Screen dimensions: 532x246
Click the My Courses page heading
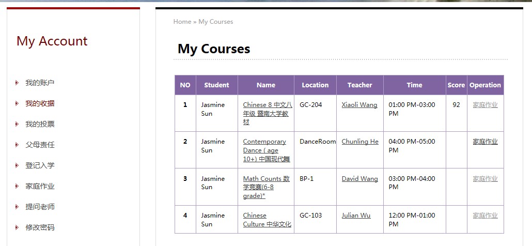tap(214, 49)
